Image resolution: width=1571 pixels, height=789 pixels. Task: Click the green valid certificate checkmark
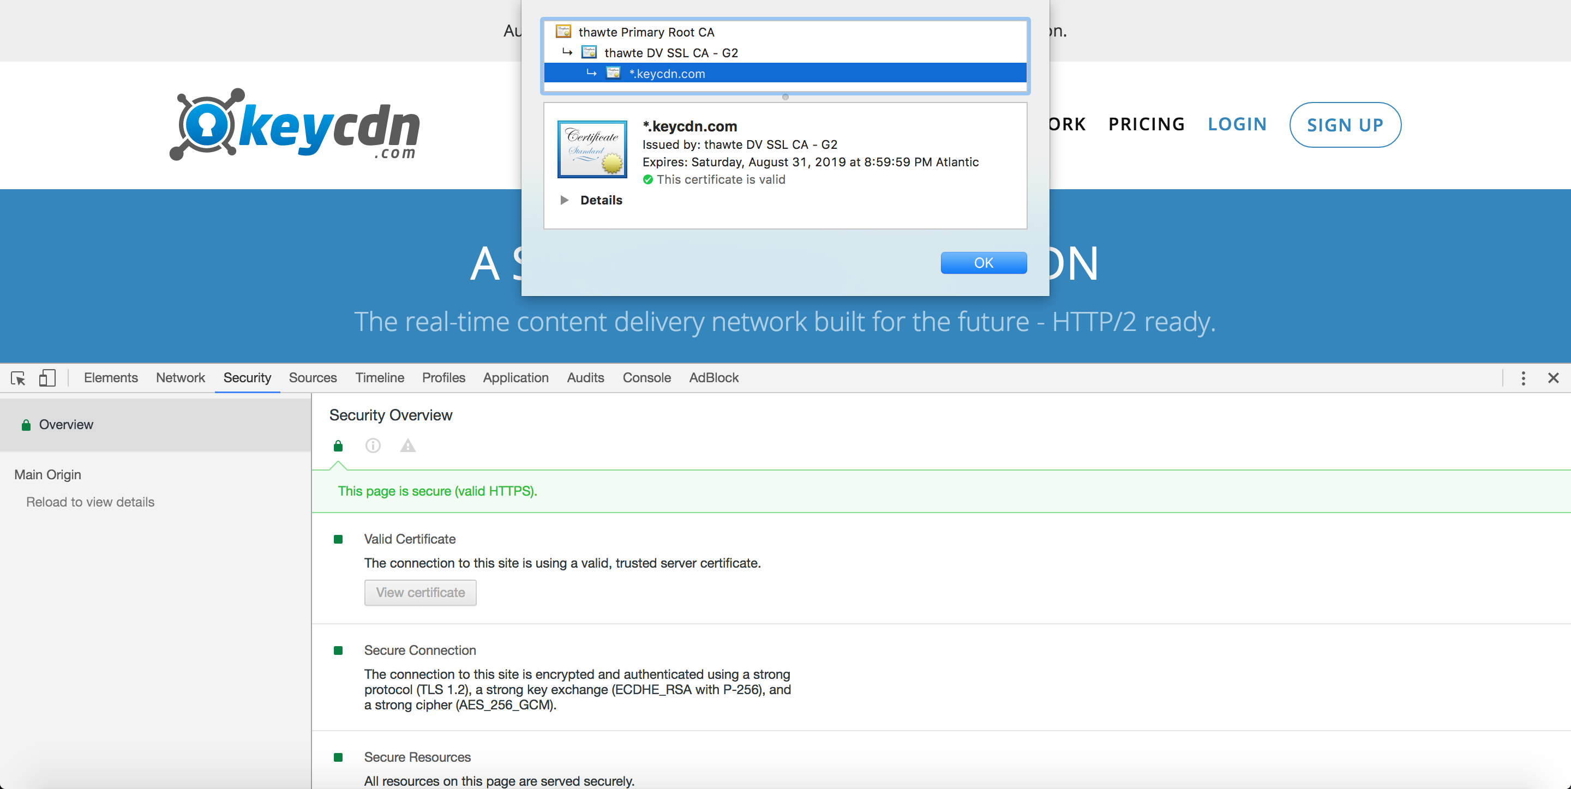coord(647,179)
